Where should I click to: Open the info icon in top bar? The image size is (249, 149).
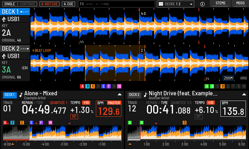pyautogui.click(x=202, y=4)
